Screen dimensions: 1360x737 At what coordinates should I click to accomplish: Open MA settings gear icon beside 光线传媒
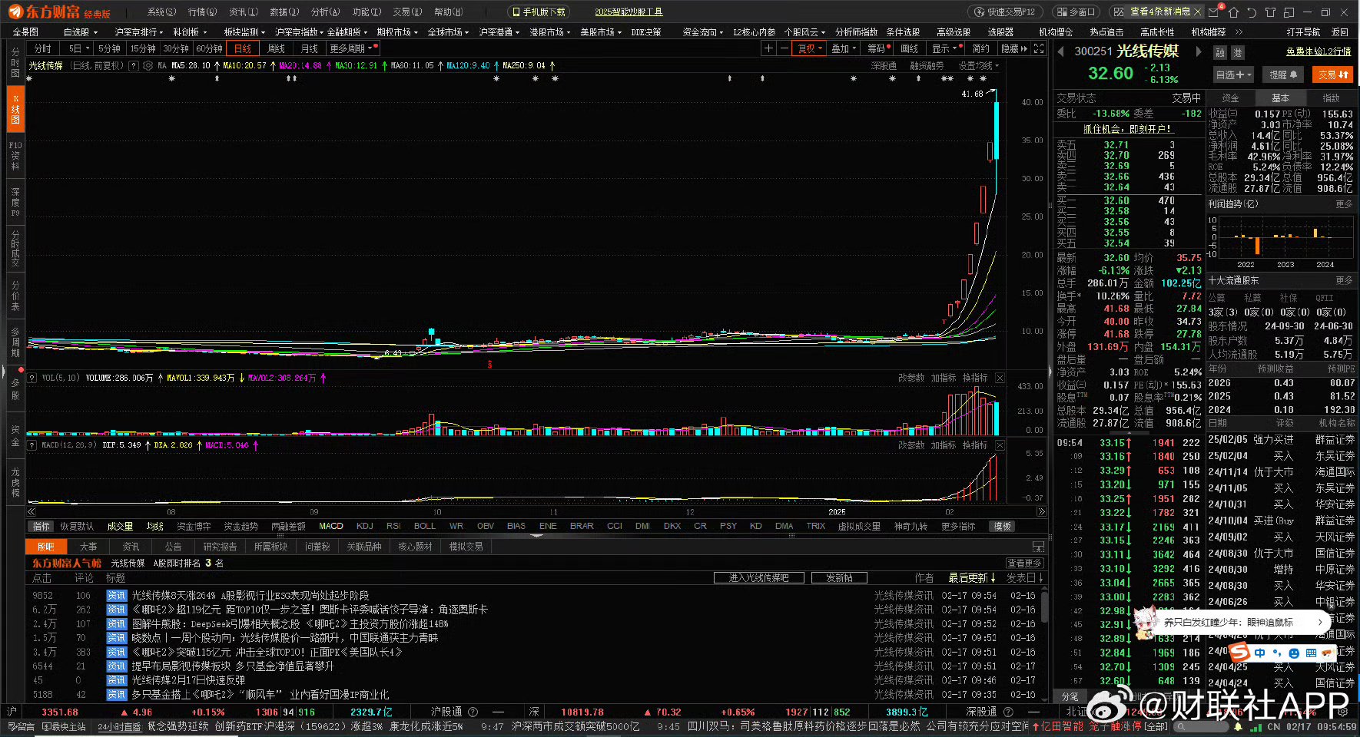click(147, 66)
